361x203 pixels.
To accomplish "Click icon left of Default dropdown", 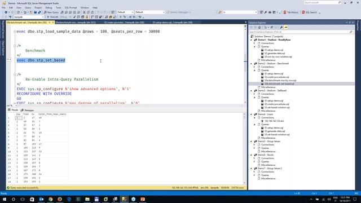I will 113,12.
